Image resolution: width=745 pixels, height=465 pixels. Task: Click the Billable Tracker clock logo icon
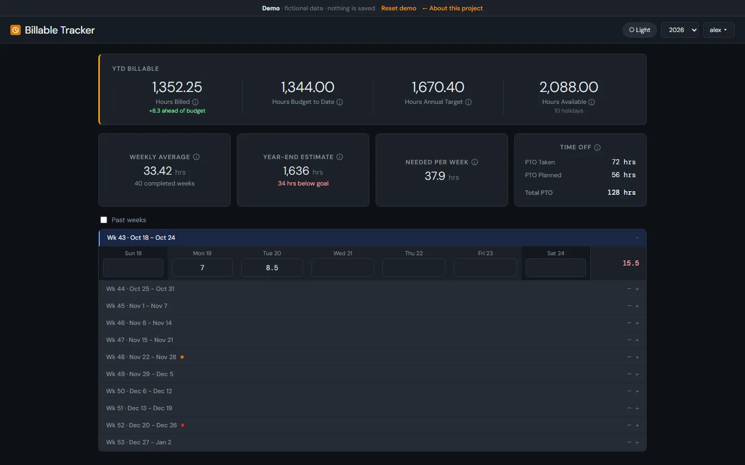coord(16,30)
